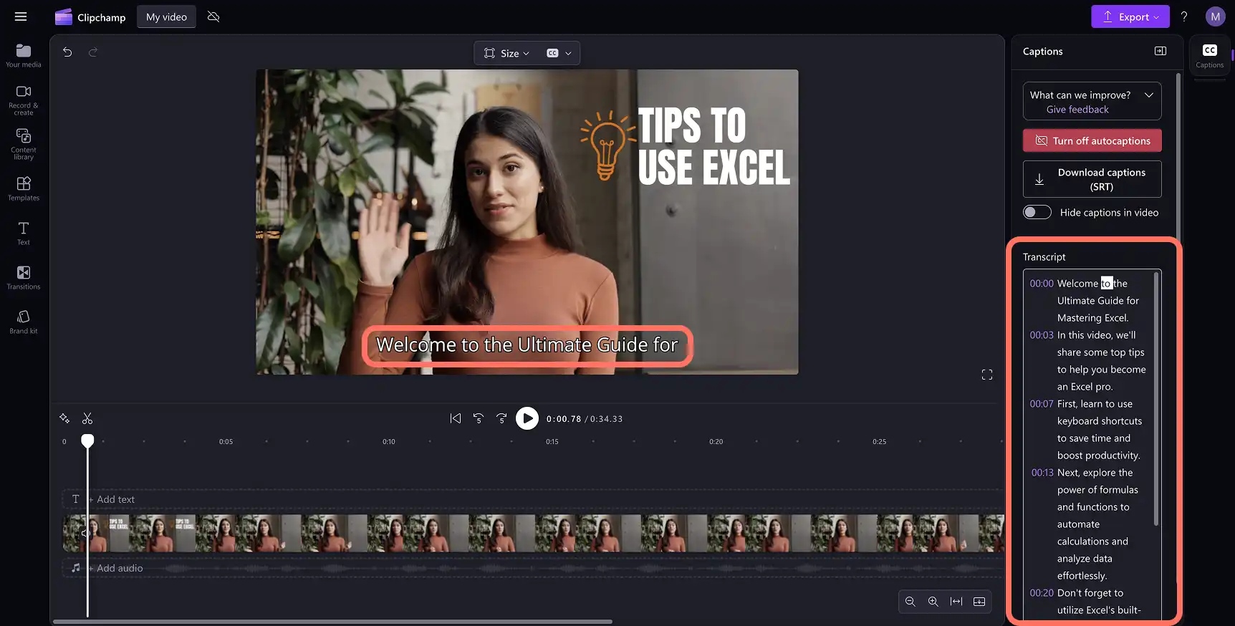
Task: Select the split scissors tool
Action: tap(87, 418)
